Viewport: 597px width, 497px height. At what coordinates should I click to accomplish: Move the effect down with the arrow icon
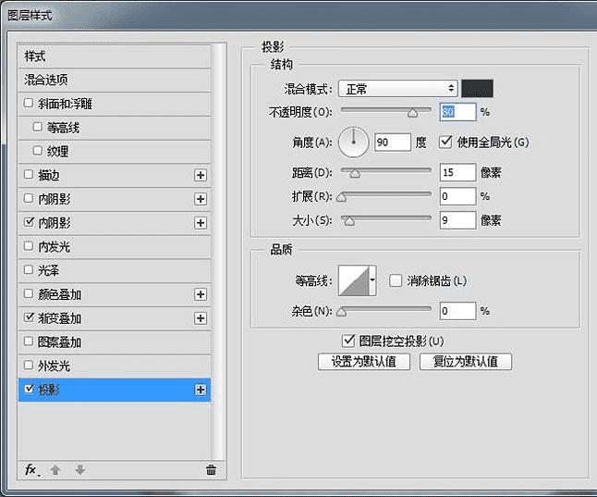coord(80,470)
